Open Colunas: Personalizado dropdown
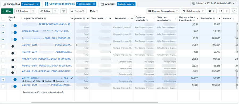Viewport: 239px width, 104px height. pyautogui.click(x=163, y=11)
